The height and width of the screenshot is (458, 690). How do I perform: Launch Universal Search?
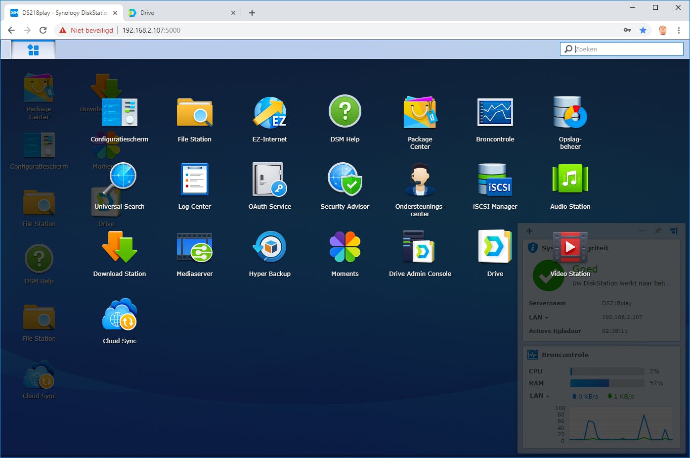point(120,187)
